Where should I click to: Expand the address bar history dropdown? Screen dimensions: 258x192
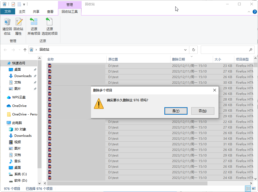(x=185, y=50)
